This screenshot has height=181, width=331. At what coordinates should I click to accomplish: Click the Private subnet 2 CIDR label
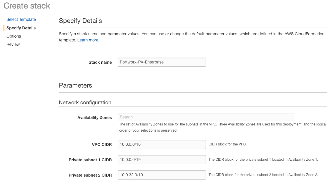click(x=90, y=175)
